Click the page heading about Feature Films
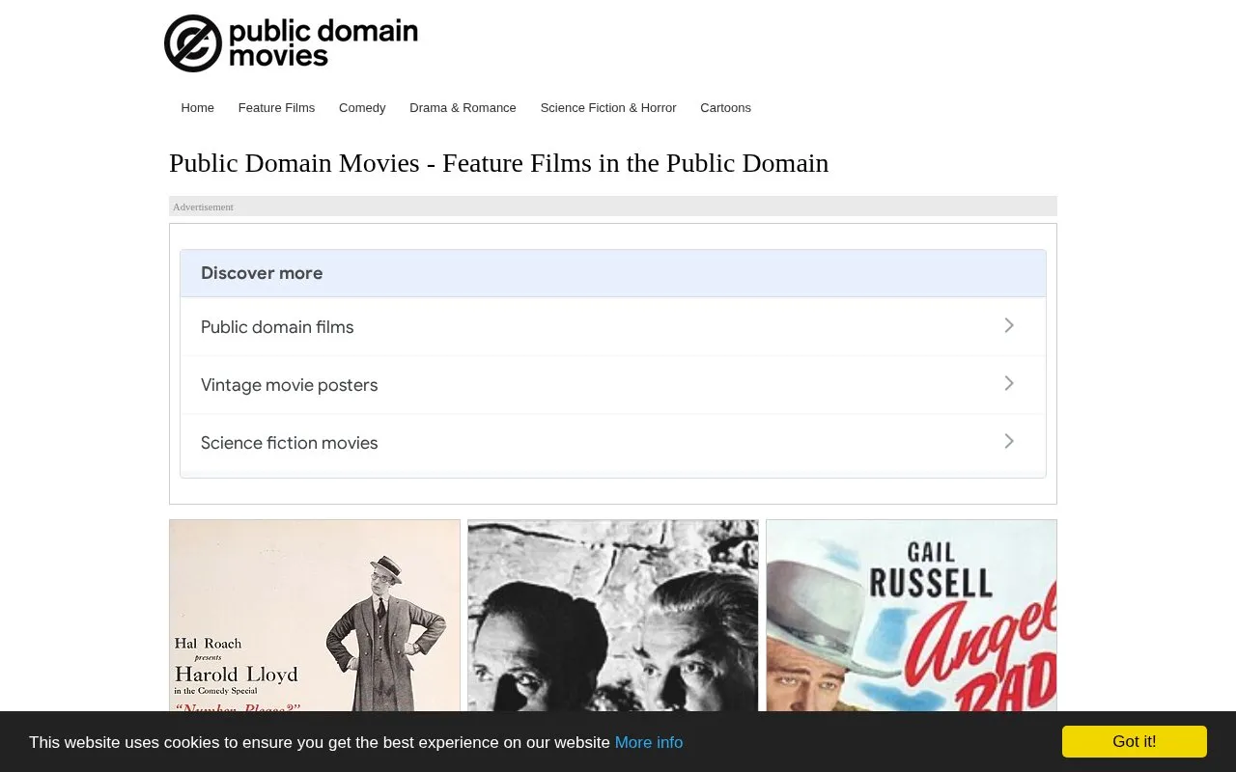The height and width of the screenshot is (772, 1236). coord(498,163)
